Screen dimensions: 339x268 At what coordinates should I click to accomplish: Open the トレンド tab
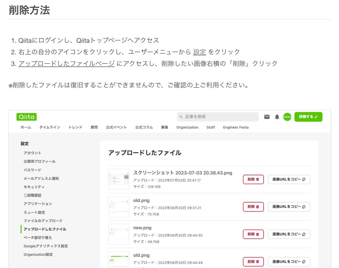click(75, 127)
